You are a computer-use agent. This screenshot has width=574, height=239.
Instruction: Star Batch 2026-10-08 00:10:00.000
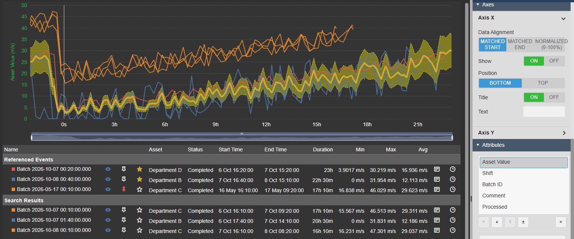pos(139,230)
